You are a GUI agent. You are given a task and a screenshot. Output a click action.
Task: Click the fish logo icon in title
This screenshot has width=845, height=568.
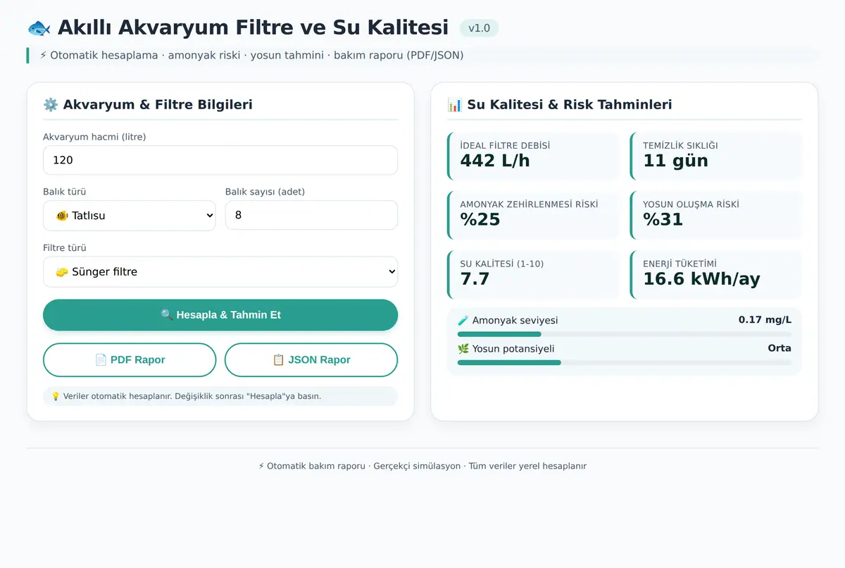39,27
